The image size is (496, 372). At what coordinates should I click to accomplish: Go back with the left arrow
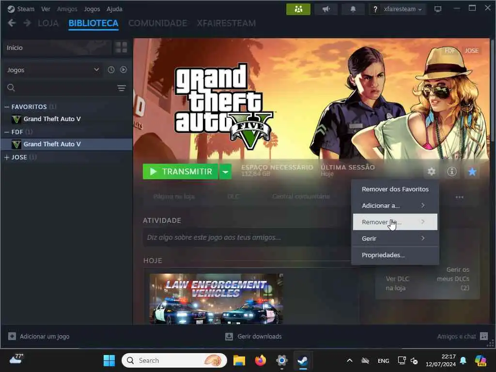point(12,23)
